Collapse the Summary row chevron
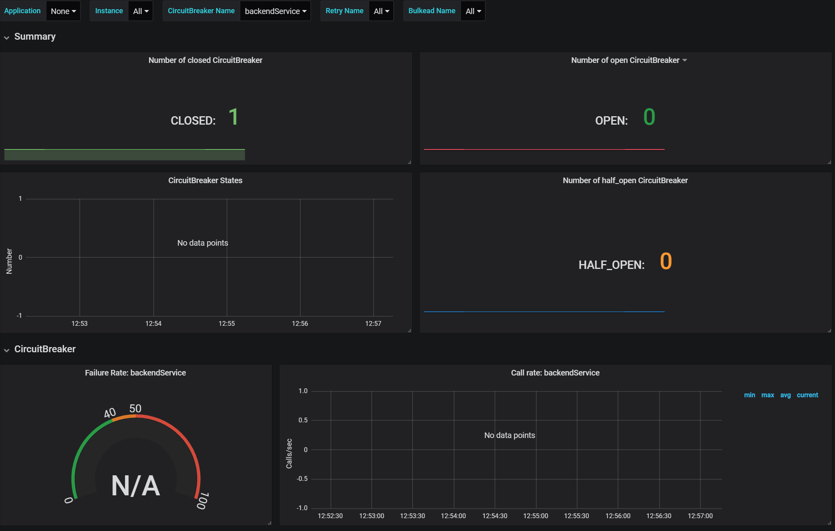 coord(6,37)
